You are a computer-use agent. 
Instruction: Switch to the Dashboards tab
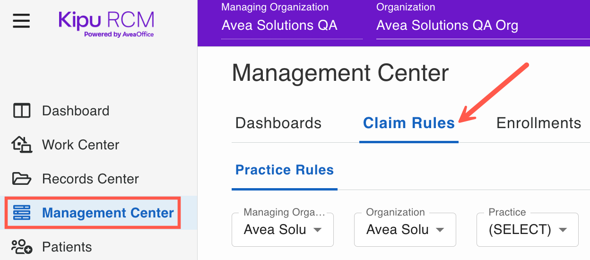coord(278,123)
